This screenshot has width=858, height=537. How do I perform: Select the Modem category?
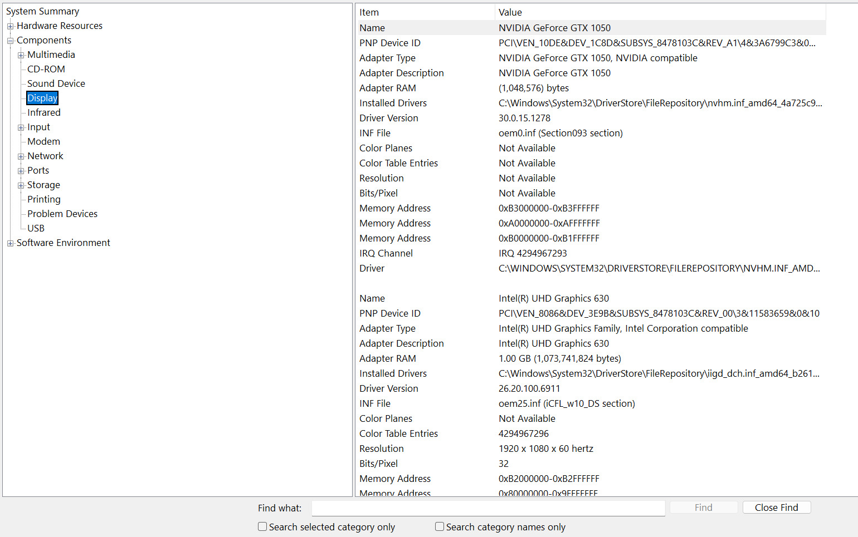click(x=43, y=141)
